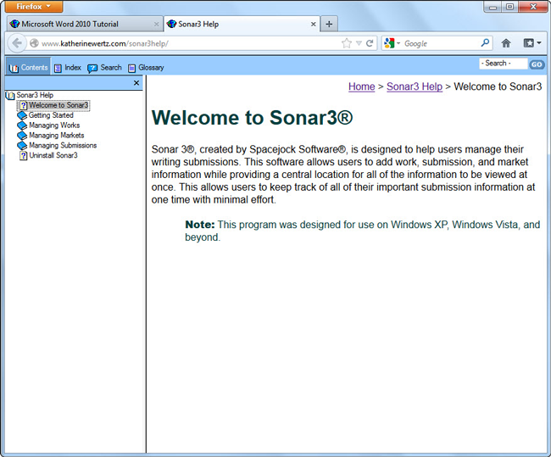Viewport: 551px width, 457px height.
Task: Close the contents navigation pane
Action: 136,83
